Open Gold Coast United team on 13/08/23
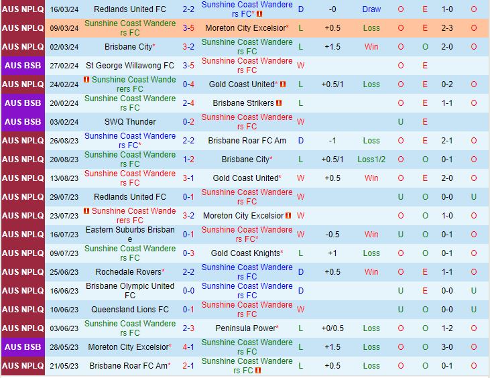This screenshot has width=490, height=378. pos(245,178)
